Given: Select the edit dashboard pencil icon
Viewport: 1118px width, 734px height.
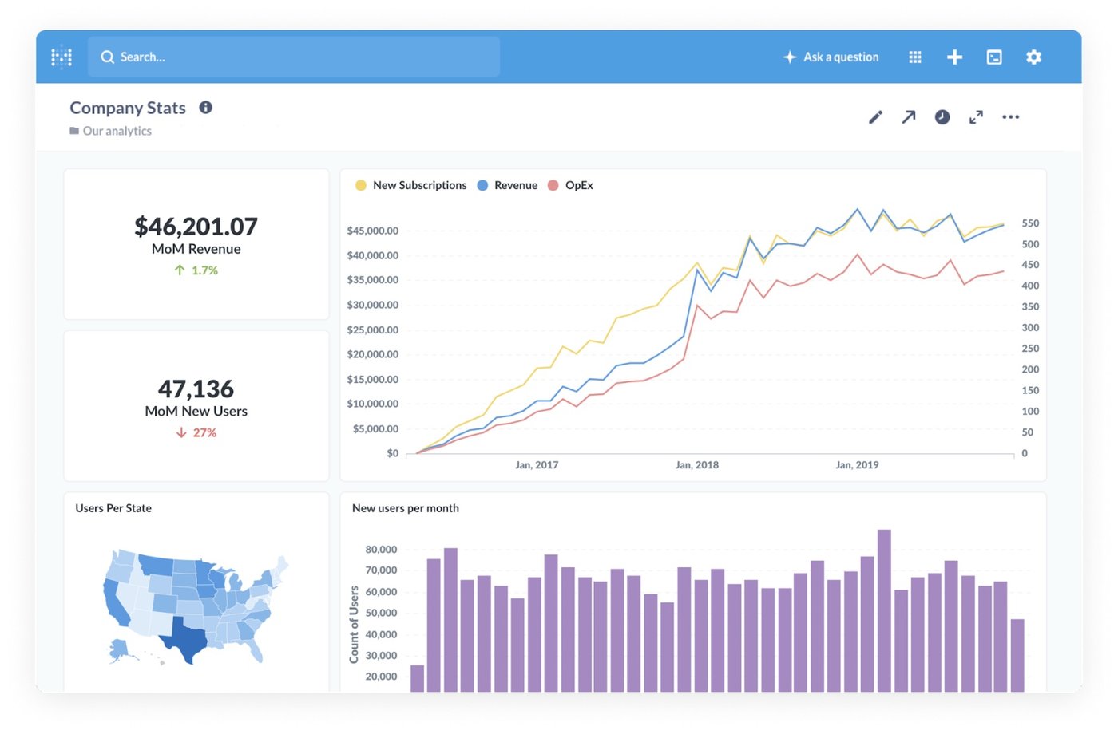Looking at the screenshot, I should (x=875, y=116).
